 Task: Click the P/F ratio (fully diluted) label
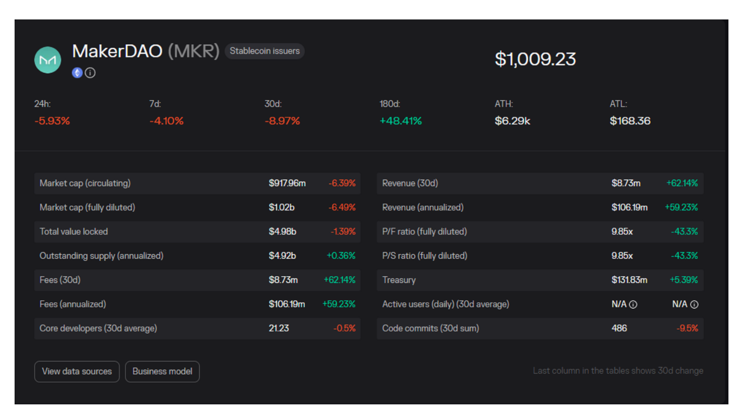424,232
